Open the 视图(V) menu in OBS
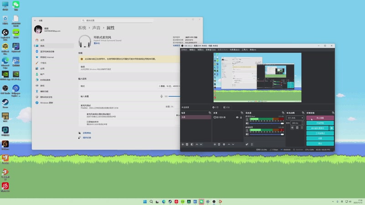 coord(200,50)
